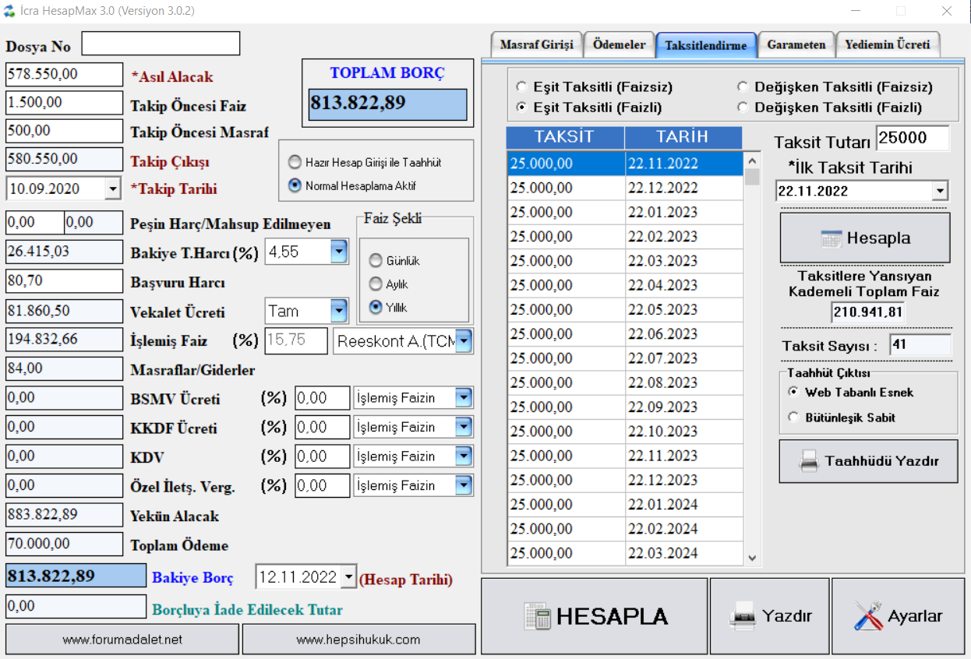
Task: Select installment row dated 22.11.2022
Action: pos(625,164)
